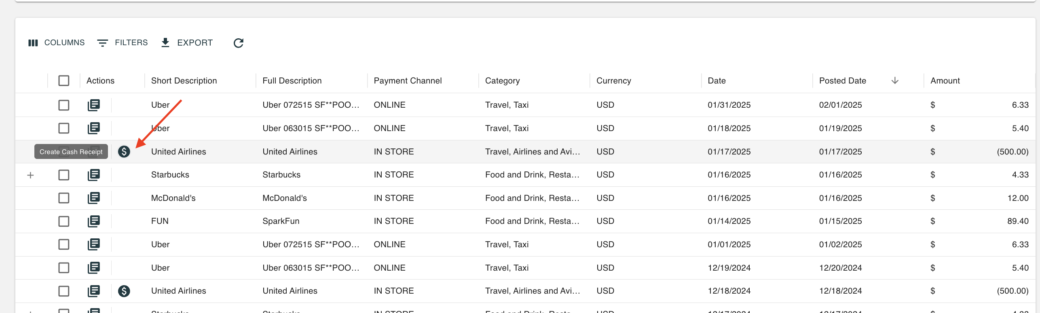The image size is (1040, 313).
Task: Open journal entry icon for FUN SparkFun row
Action: 94,221
